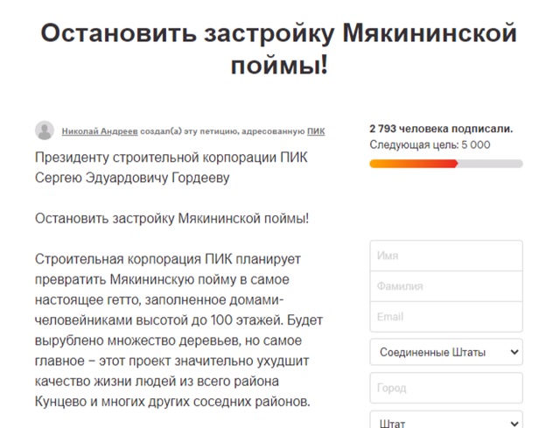Focus the Email input field
This screenshot has width=546, height=428.
pyautogui.click(x=446, y=317)
